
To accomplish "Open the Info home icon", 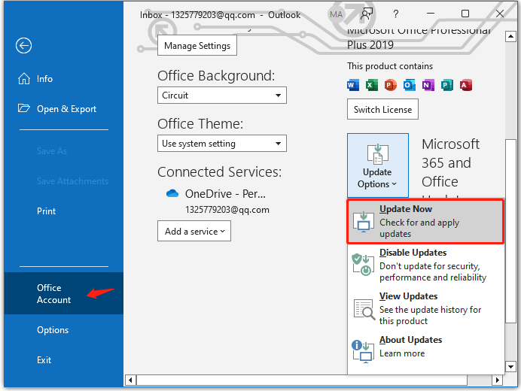I will click(23, 79).
